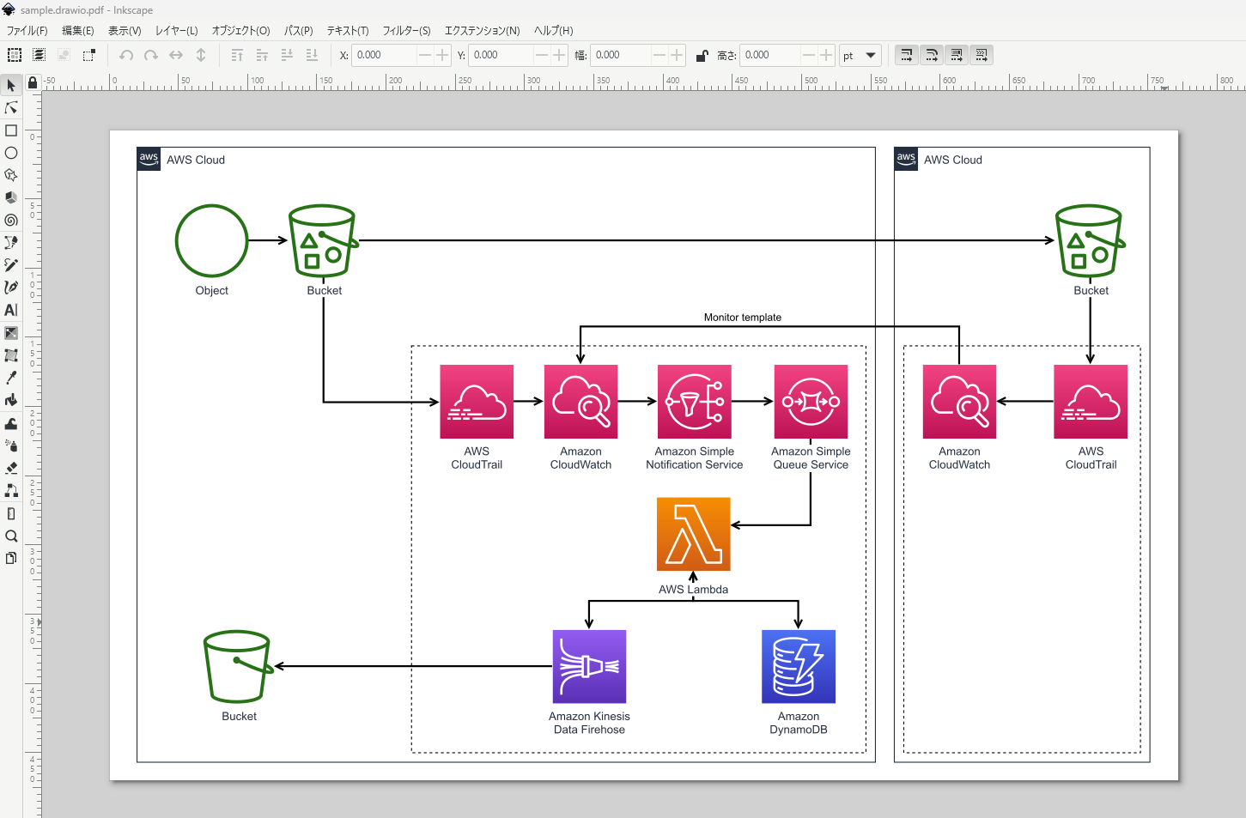Toggle the width/height ratio lock
The width and height of the screenshot is (1246, 818).
click(702, 55)
